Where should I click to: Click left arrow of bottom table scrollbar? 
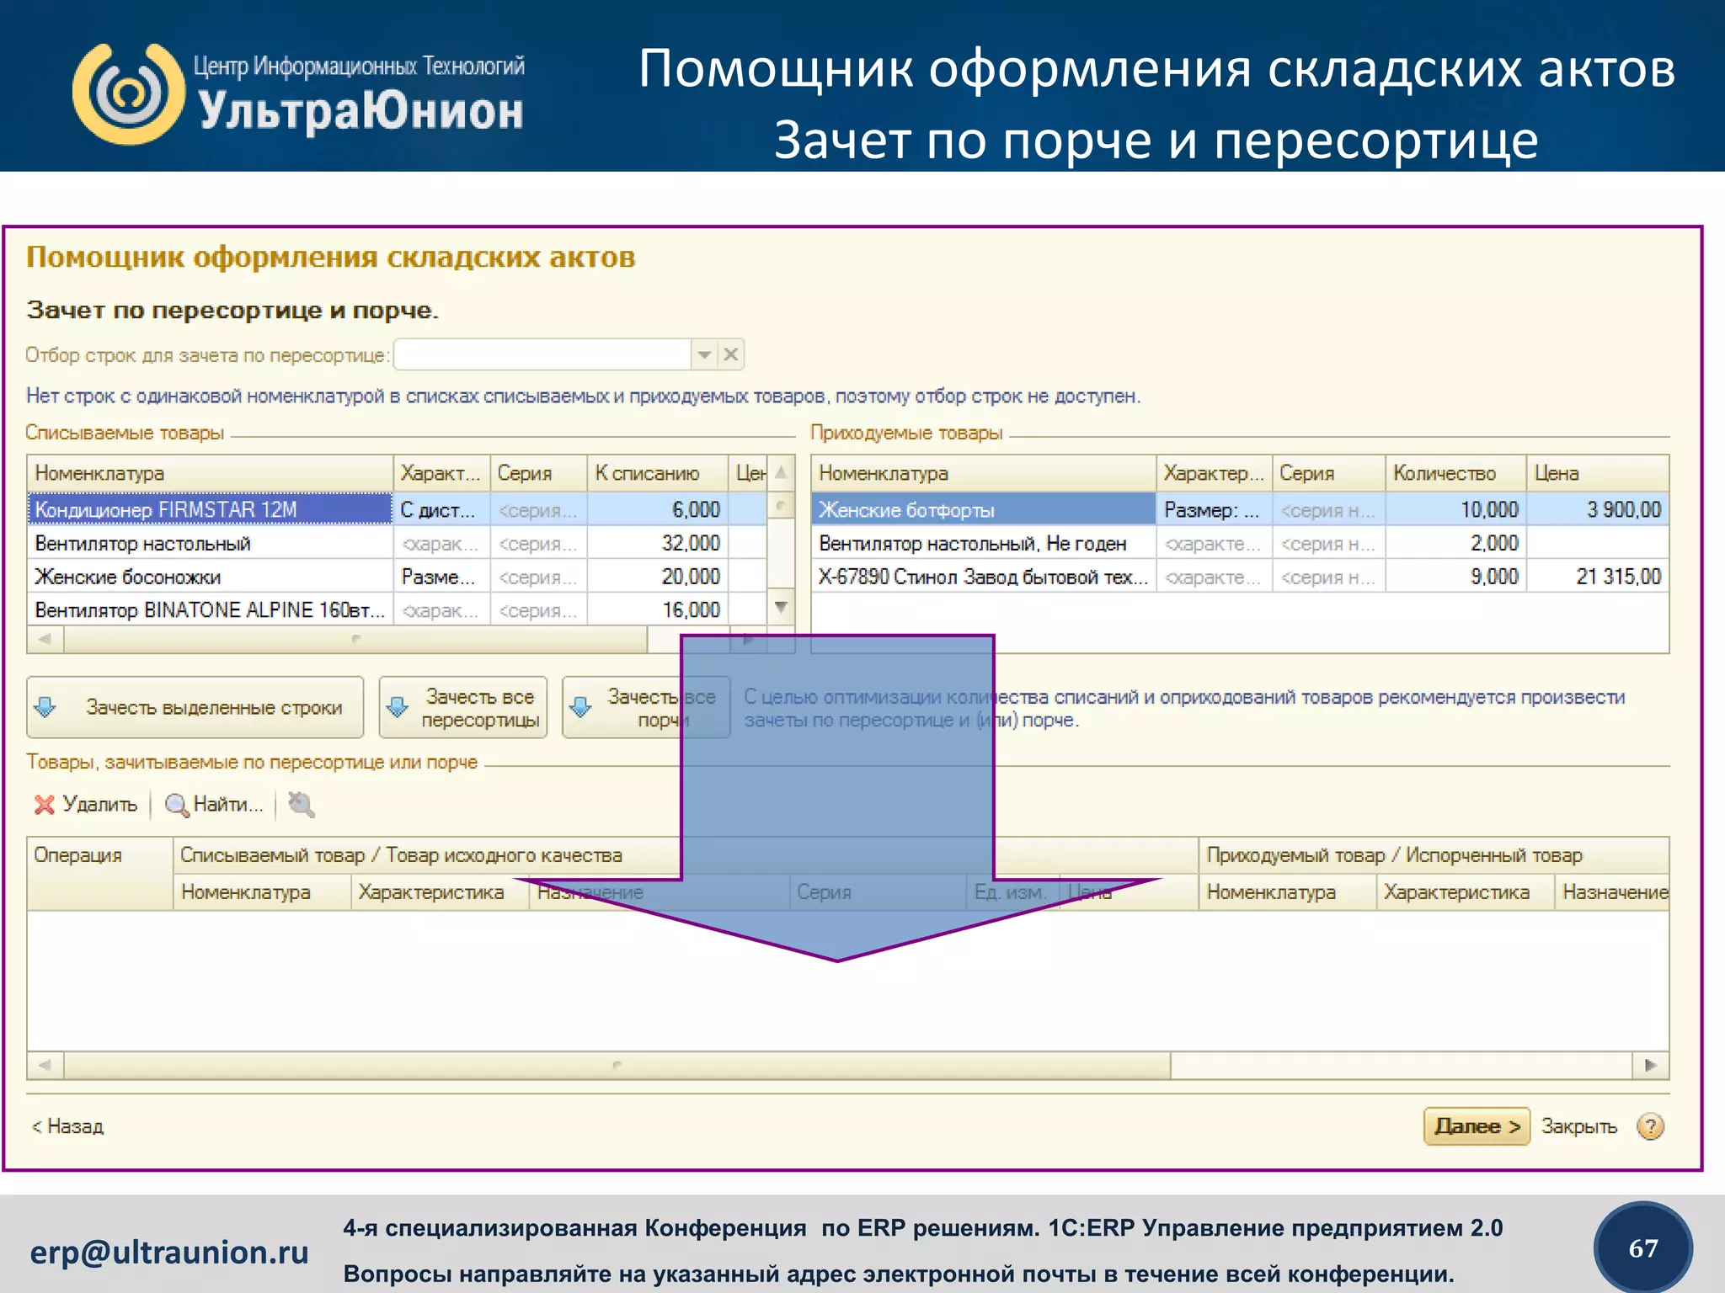coord(45,1065)
